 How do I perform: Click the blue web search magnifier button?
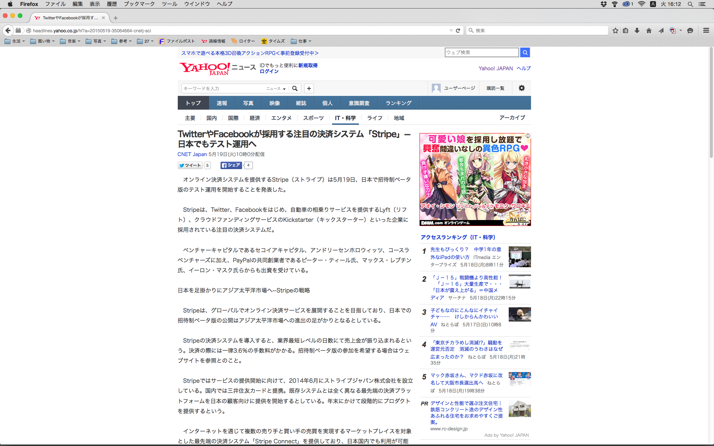click(525, 52)
